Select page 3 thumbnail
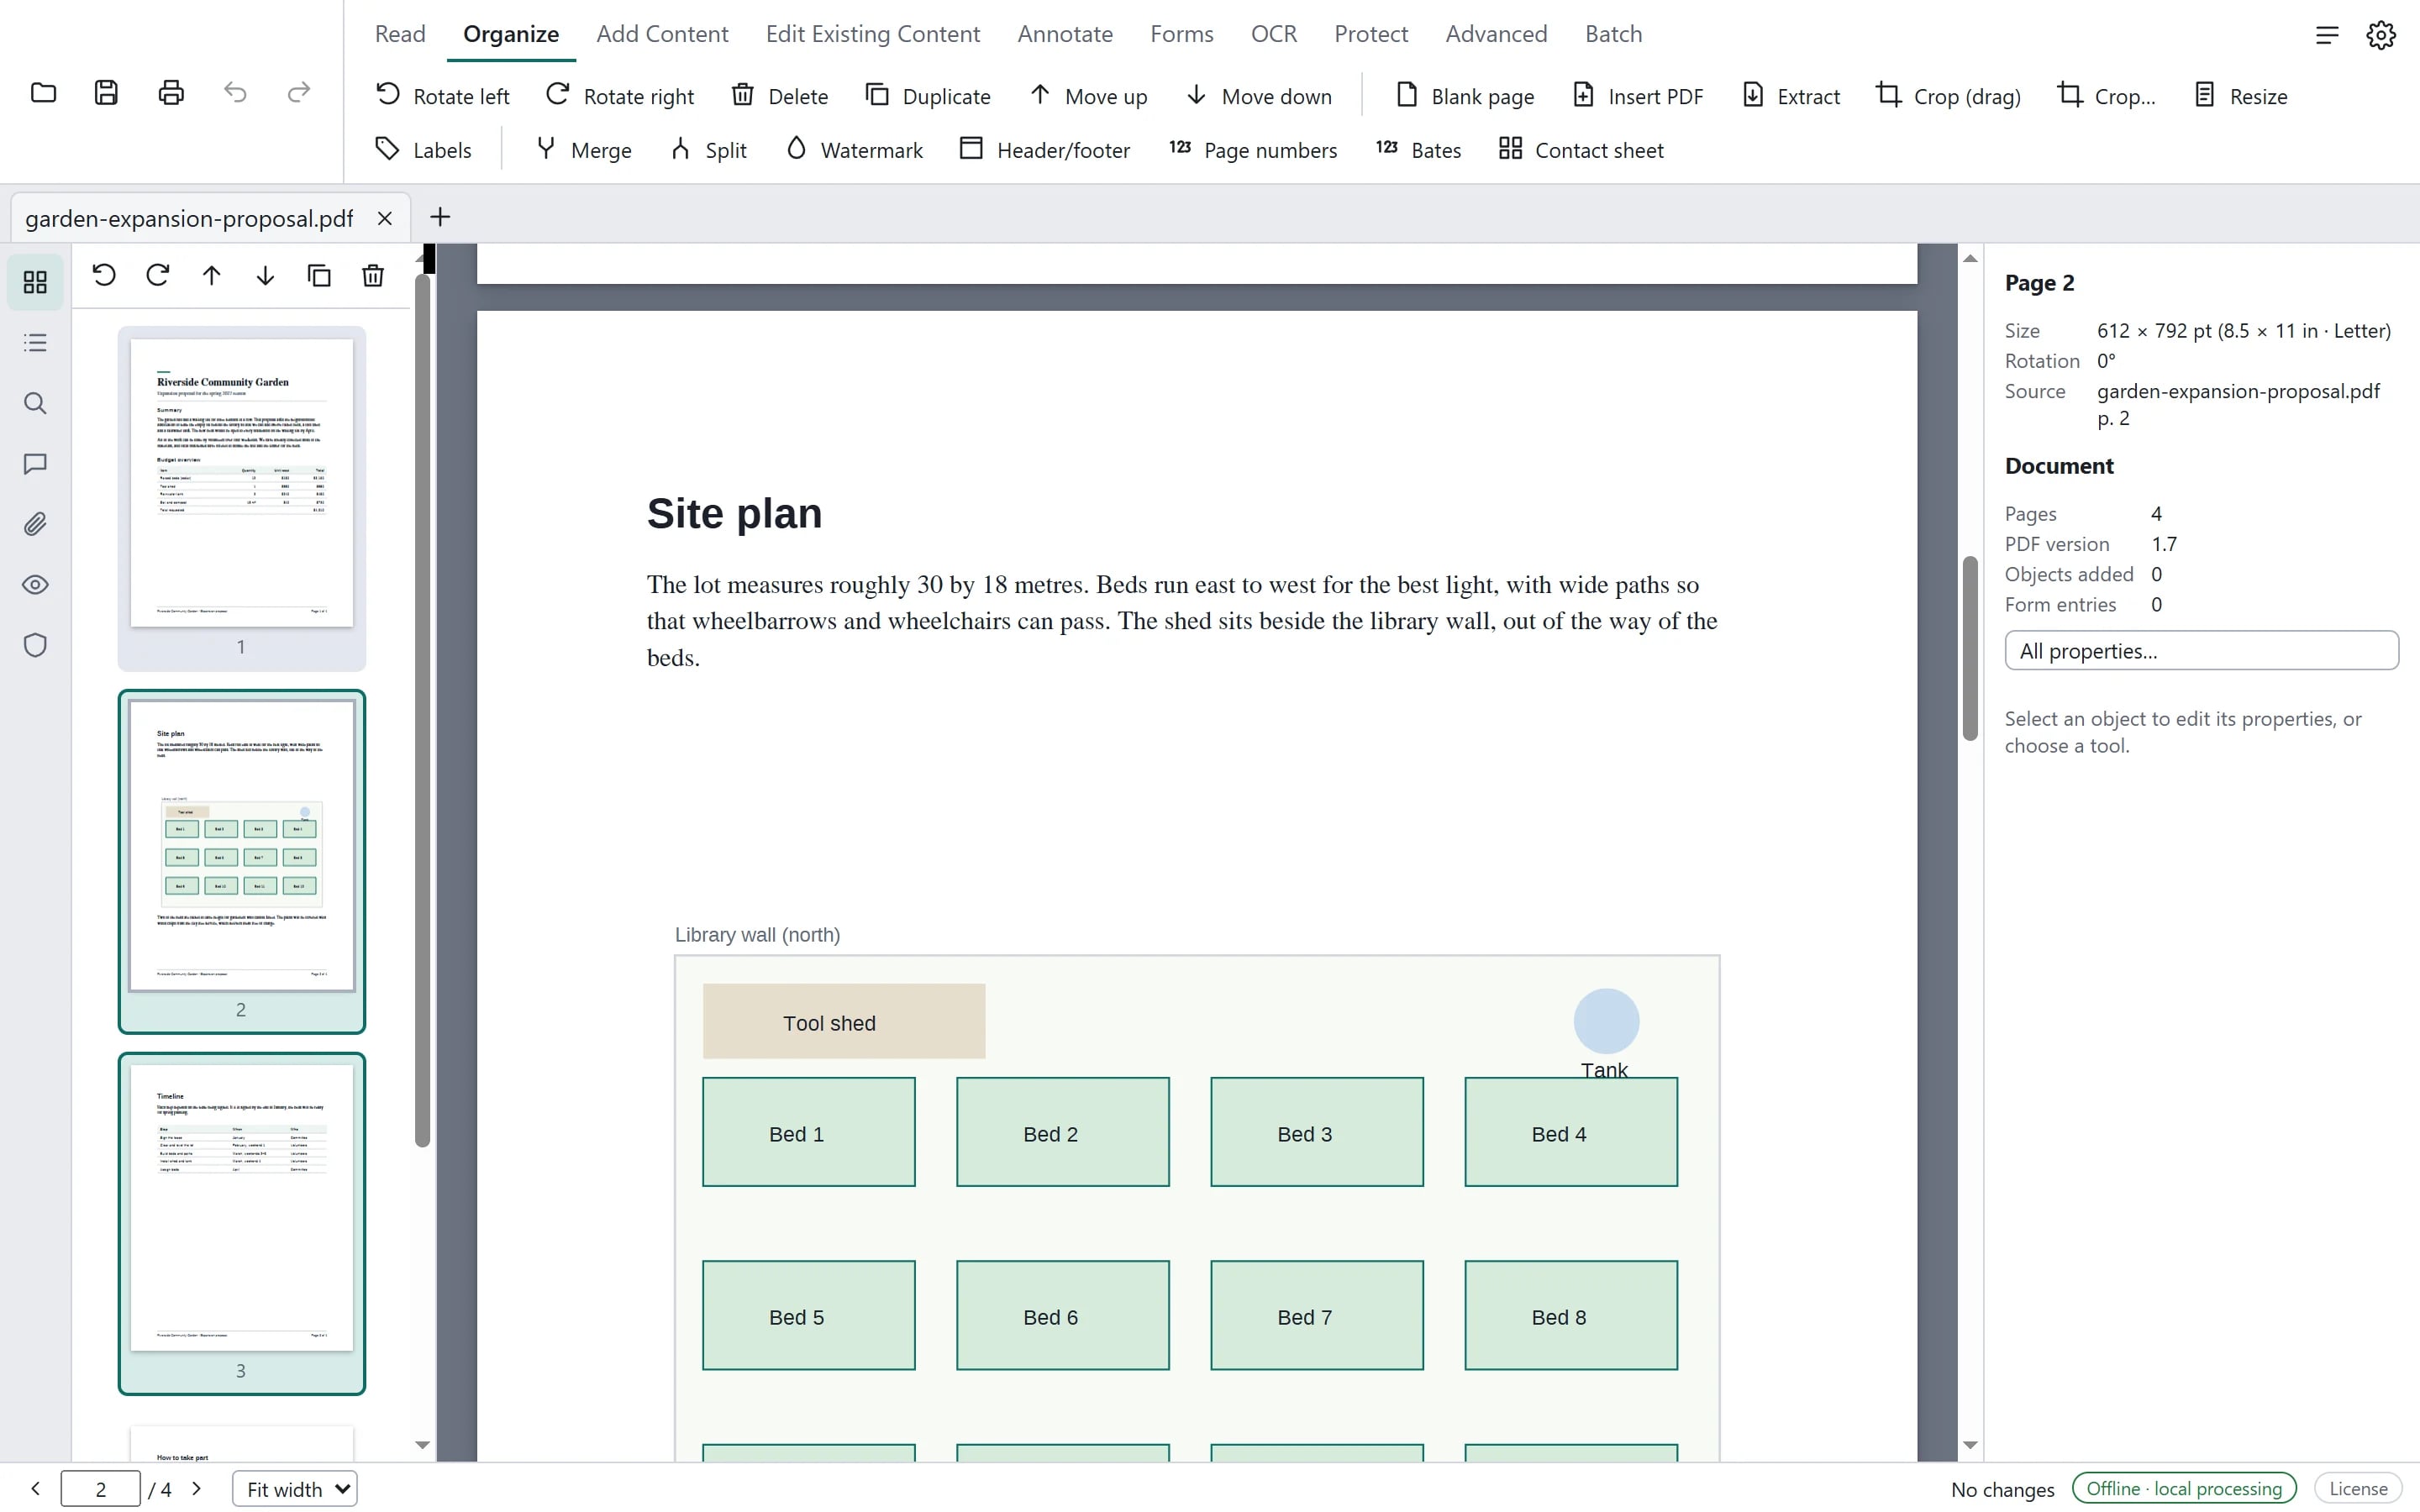 point(241,1223)
